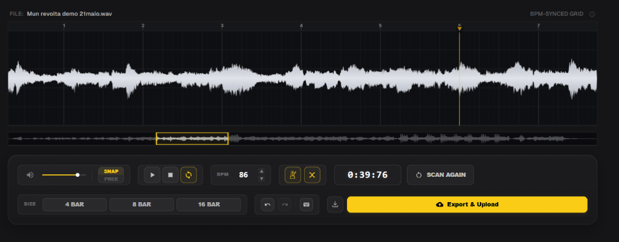The height and width of the screenshot is (242, 619).
Task: Mute audio with the speaker icon
Action: [30, 175]
